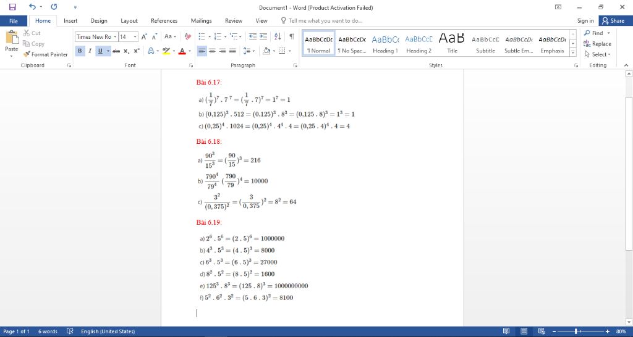Open the File tab
This screenshot has height=337, width=633.
coord(14,20)
